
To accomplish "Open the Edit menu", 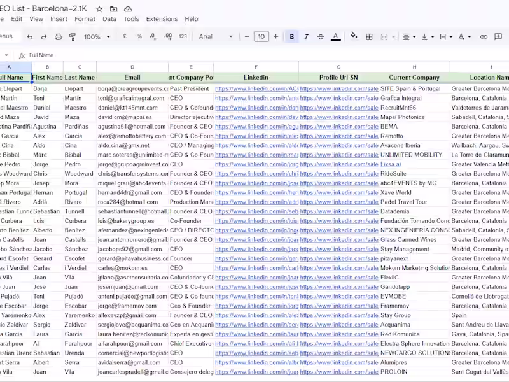I will tap(17, 19).
